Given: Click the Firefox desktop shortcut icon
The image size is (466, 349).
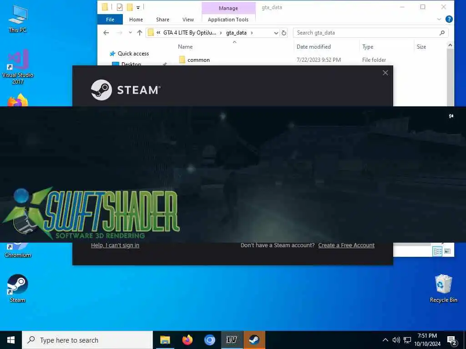Looking at the screenshot, I should pos(18,100).
